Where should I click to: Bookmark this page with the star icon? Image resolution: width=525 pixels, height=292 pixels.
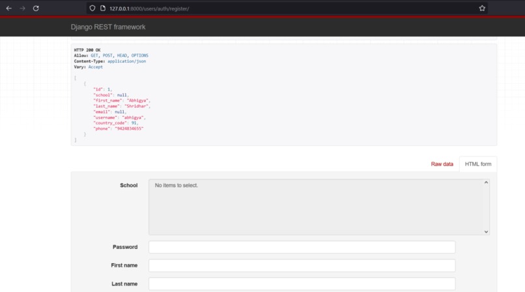[x=482, y=8]
